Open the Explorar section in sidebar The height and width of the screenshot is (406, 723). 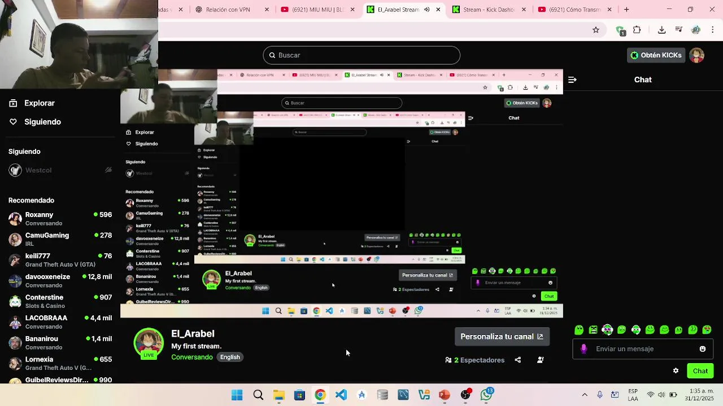tap(32, 103)
